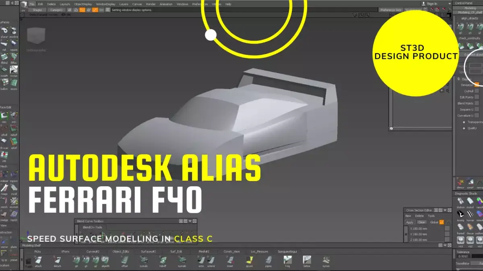Click Clear in Cross Section Editor
This screenshot has width=483, height=271.
coord(421,222)
